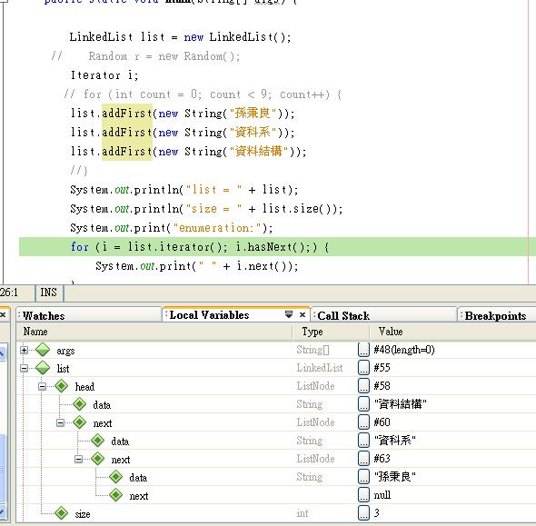This screenshot has height=526, width=536.
Task: Click the println "size = " code line
Action: pyautogui.click(x=206, y=208)
